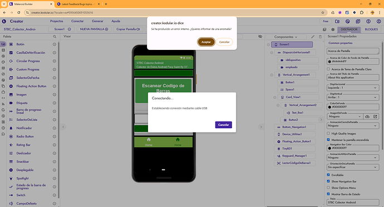Image resolution: width=384 pixels, height=207 pixels.
Task: Click the hidden components eye icon in Visor
Action: [x=260, y=37]
